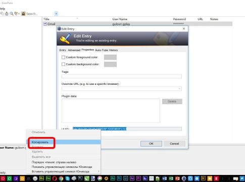This screenshot has height=182, width=245.
Task: Click the Delete plugin data button
Action: pyautogui.click(x=172, y=102)
